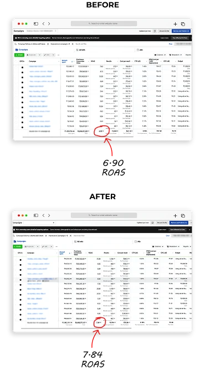
Task: Show tab overview icon in AFTER window
Action: tap(183, 215)
